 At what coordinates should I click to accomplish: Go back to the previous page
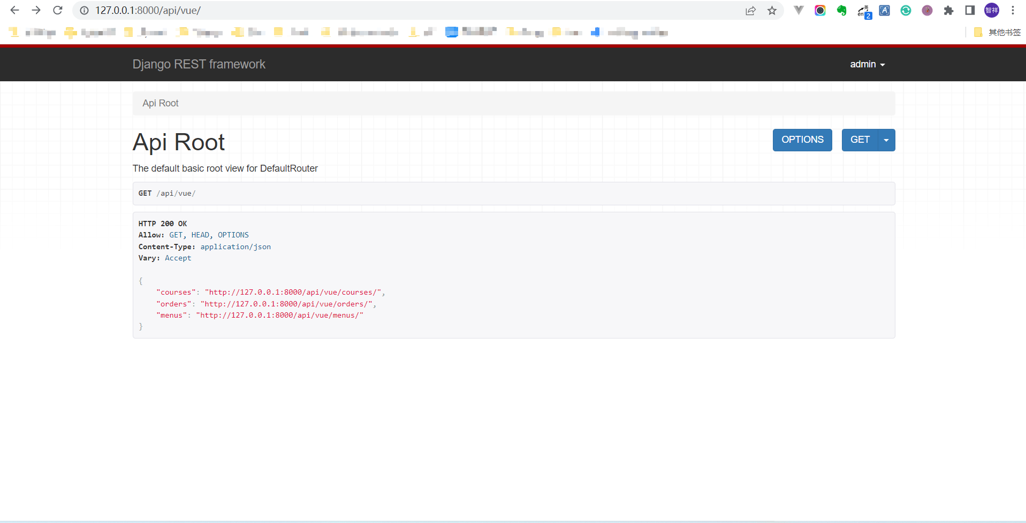click(15, 10)
